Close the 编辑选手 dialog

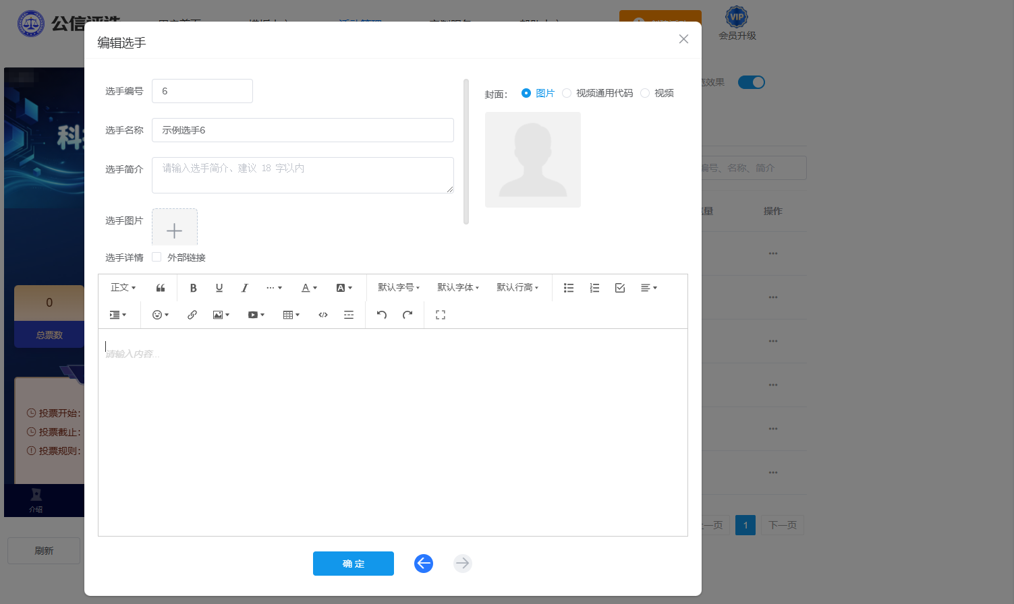(683, 39)
